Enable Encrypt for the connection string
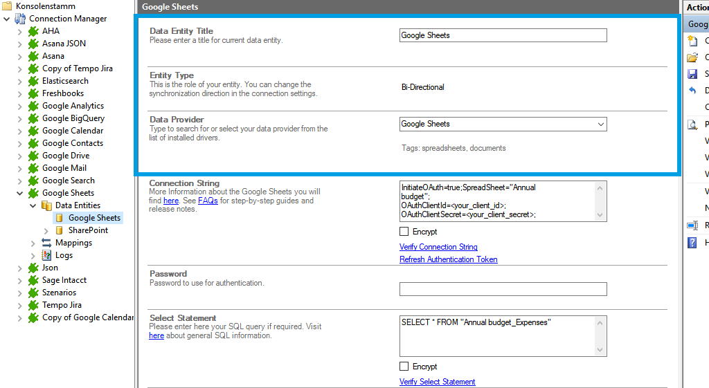 pos(404,232)
